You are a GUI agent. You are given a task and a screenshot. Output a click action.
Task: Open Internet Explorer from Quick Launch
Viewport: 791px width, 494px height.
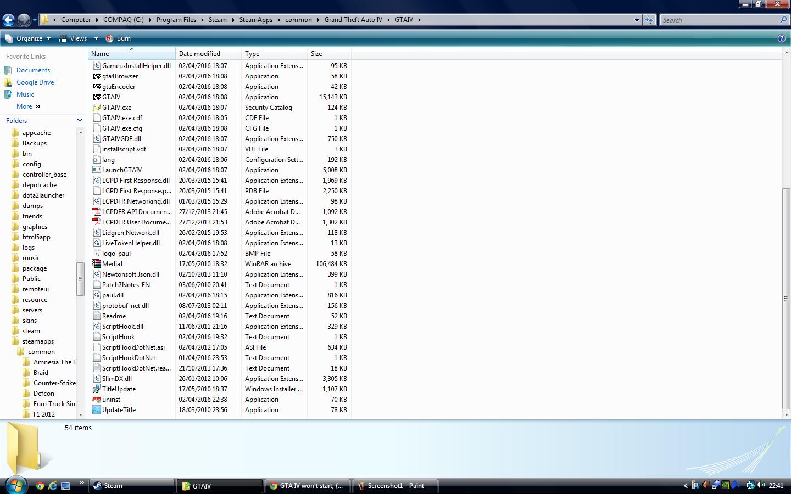(x=53, y=486)
